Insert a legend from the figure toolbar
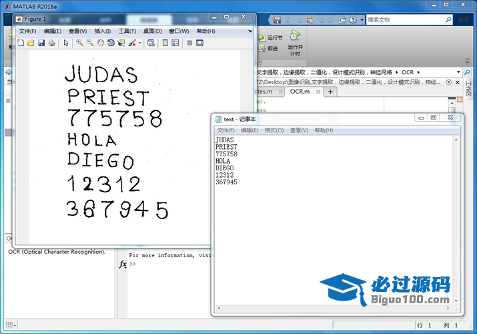477x334 pixels. pos(175,43)
